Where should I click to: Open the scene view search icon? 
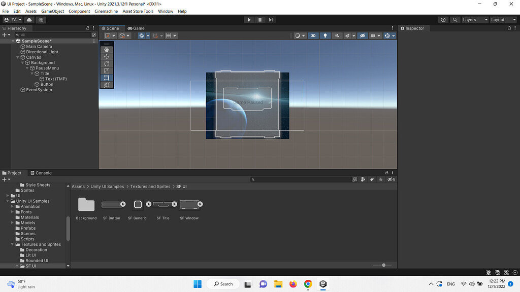click(x=455, y=19)
